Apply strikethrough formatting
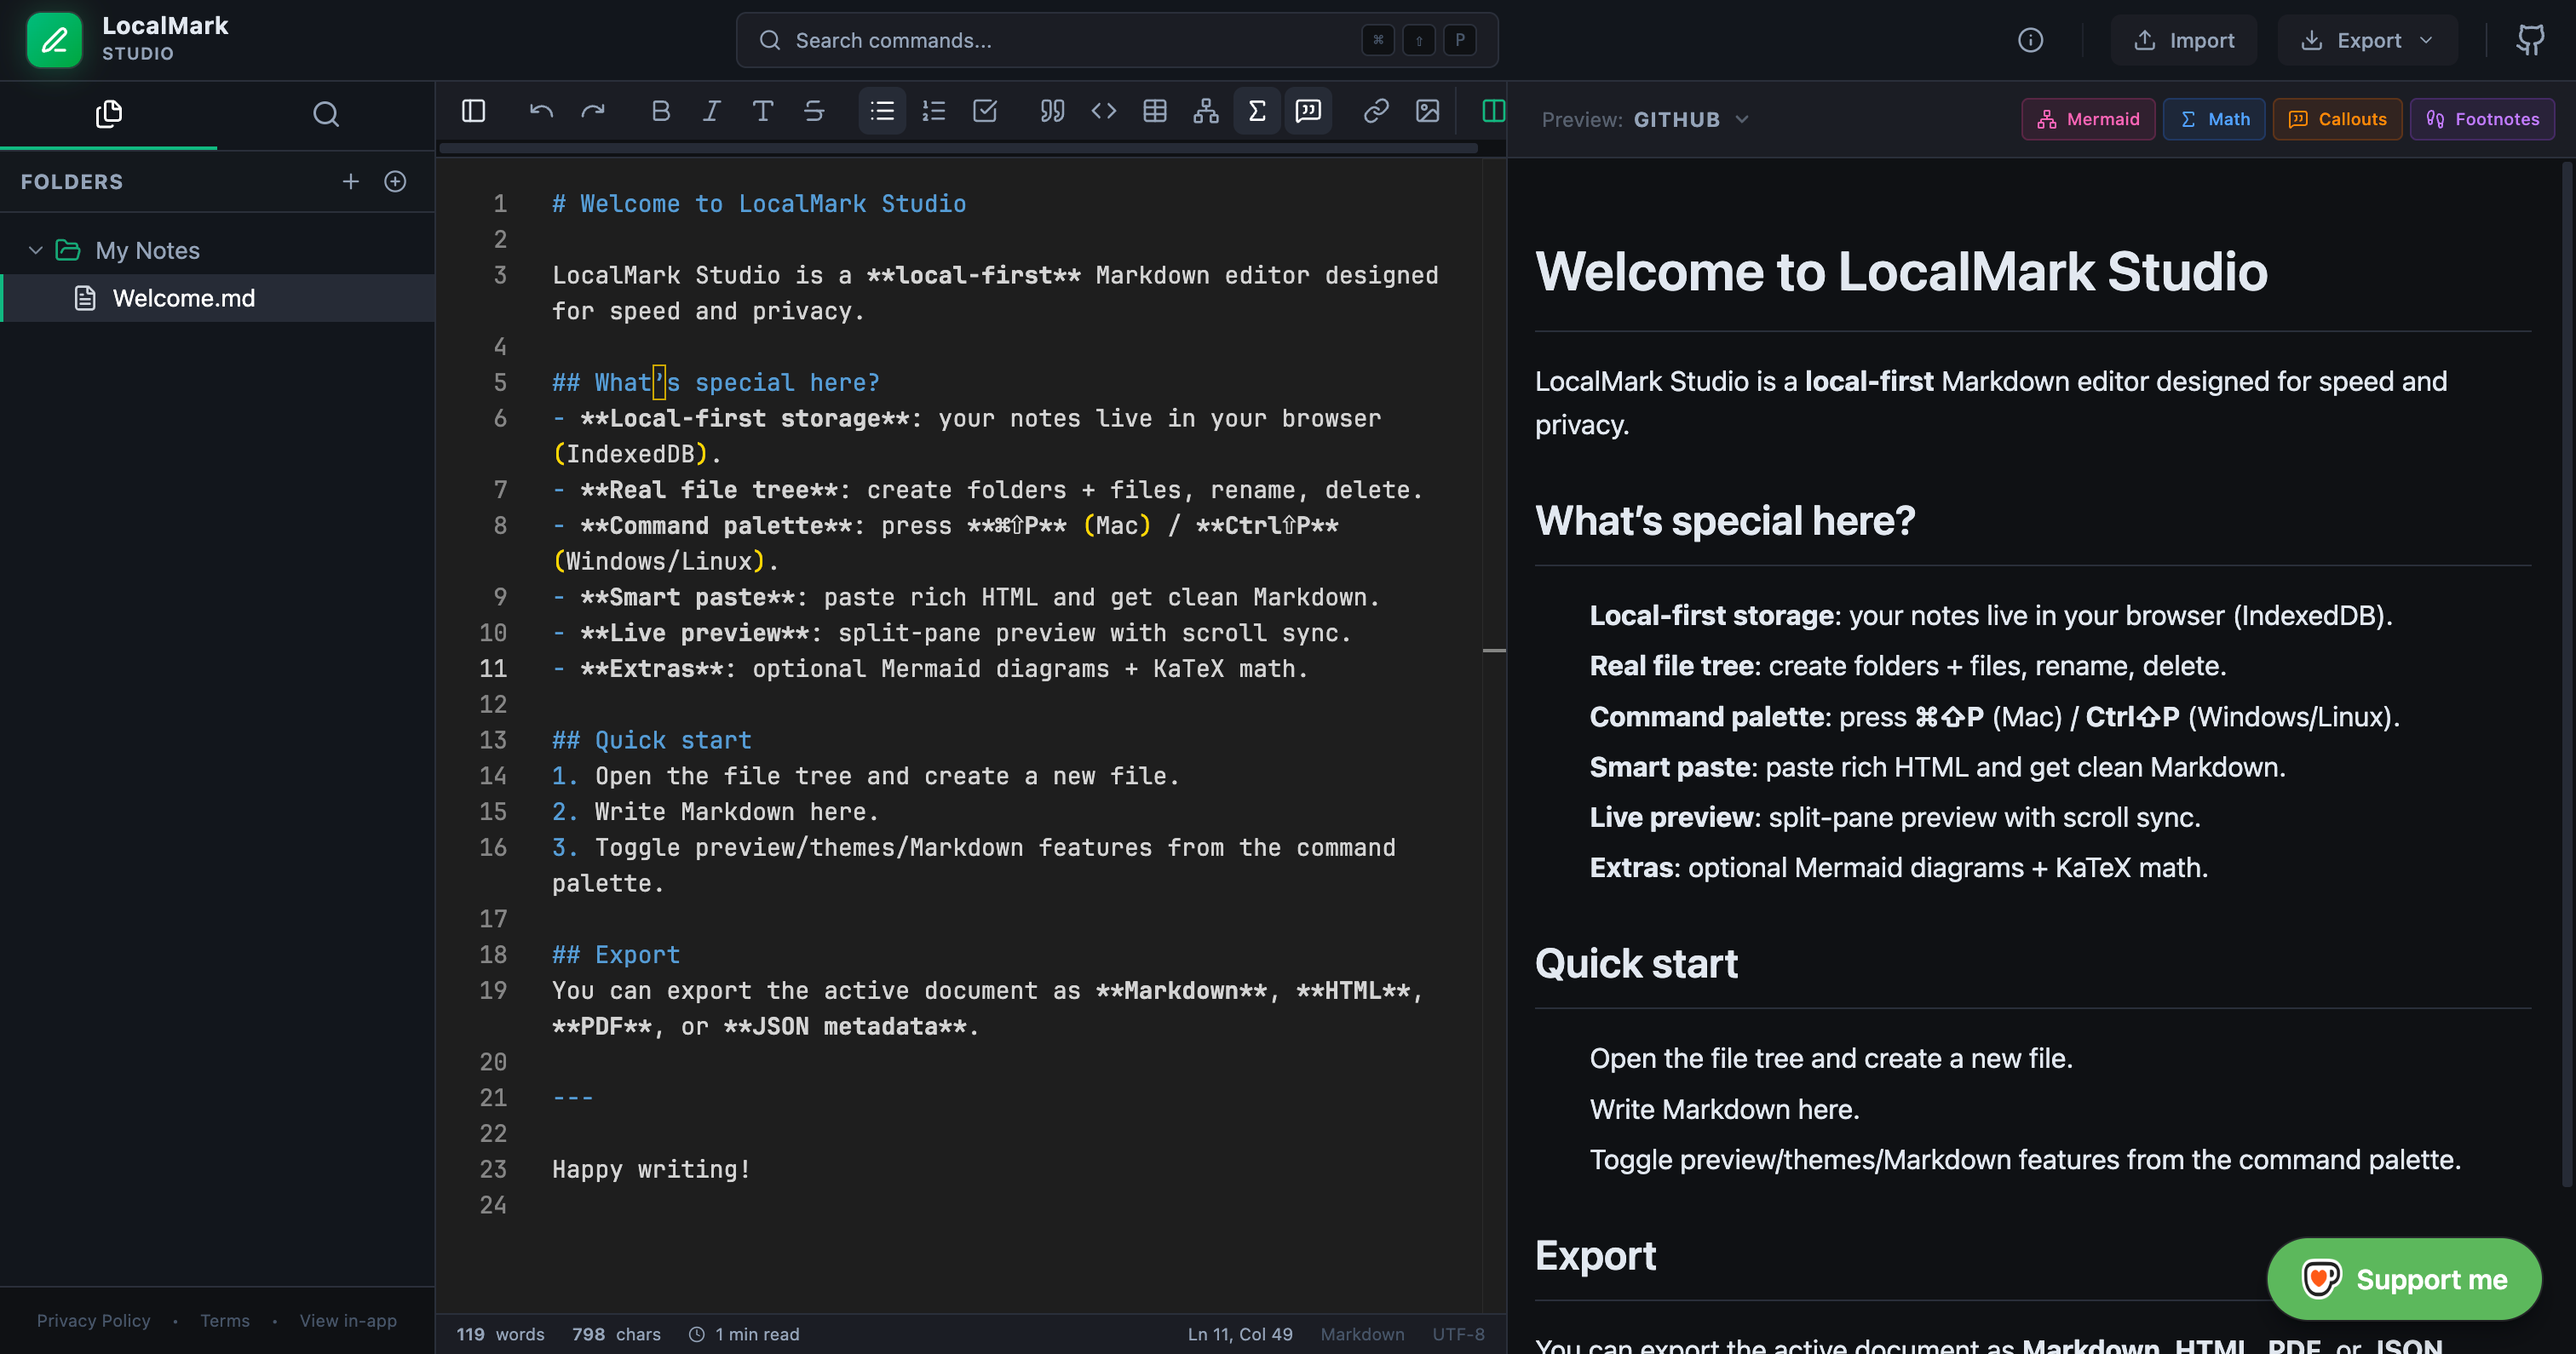Screen dimensions: 2576x1354 point(815,111)
